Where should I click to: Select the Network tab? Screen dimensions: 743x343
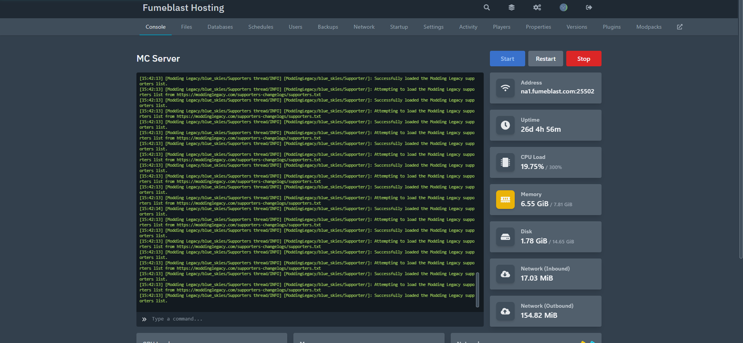point(364,27)
